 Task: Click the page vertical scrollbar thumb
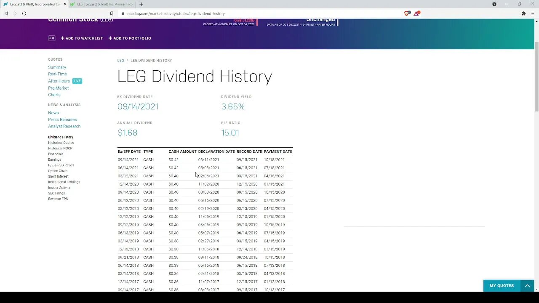click(x=536, y=76)
